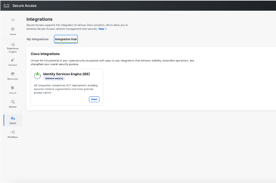Image resolution: width=276 pixels, height=183 pixels.
Task: Click the Secure Access product title
Action: tap(24, 6)
